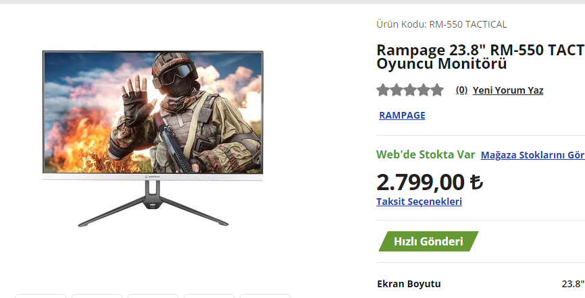This screenshot has height=298, width=585.
Task: Click the 2.799,00 price text
Action: [420, 182]
